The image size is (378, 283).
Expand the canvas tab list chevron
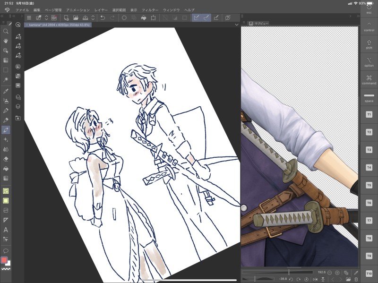click(237, 25)
